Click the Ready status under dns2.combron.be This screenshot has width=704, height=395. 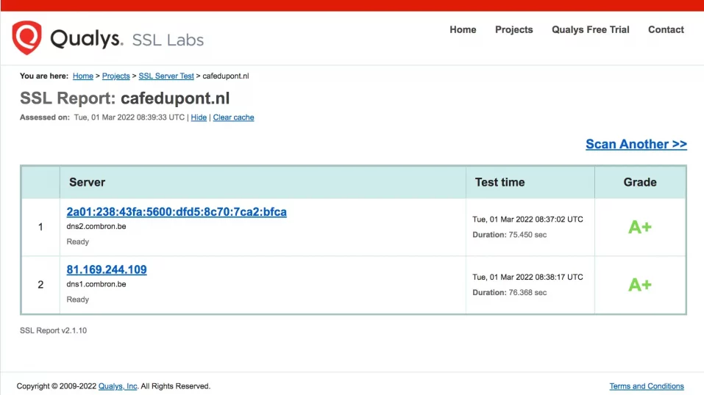coord(78,242)
